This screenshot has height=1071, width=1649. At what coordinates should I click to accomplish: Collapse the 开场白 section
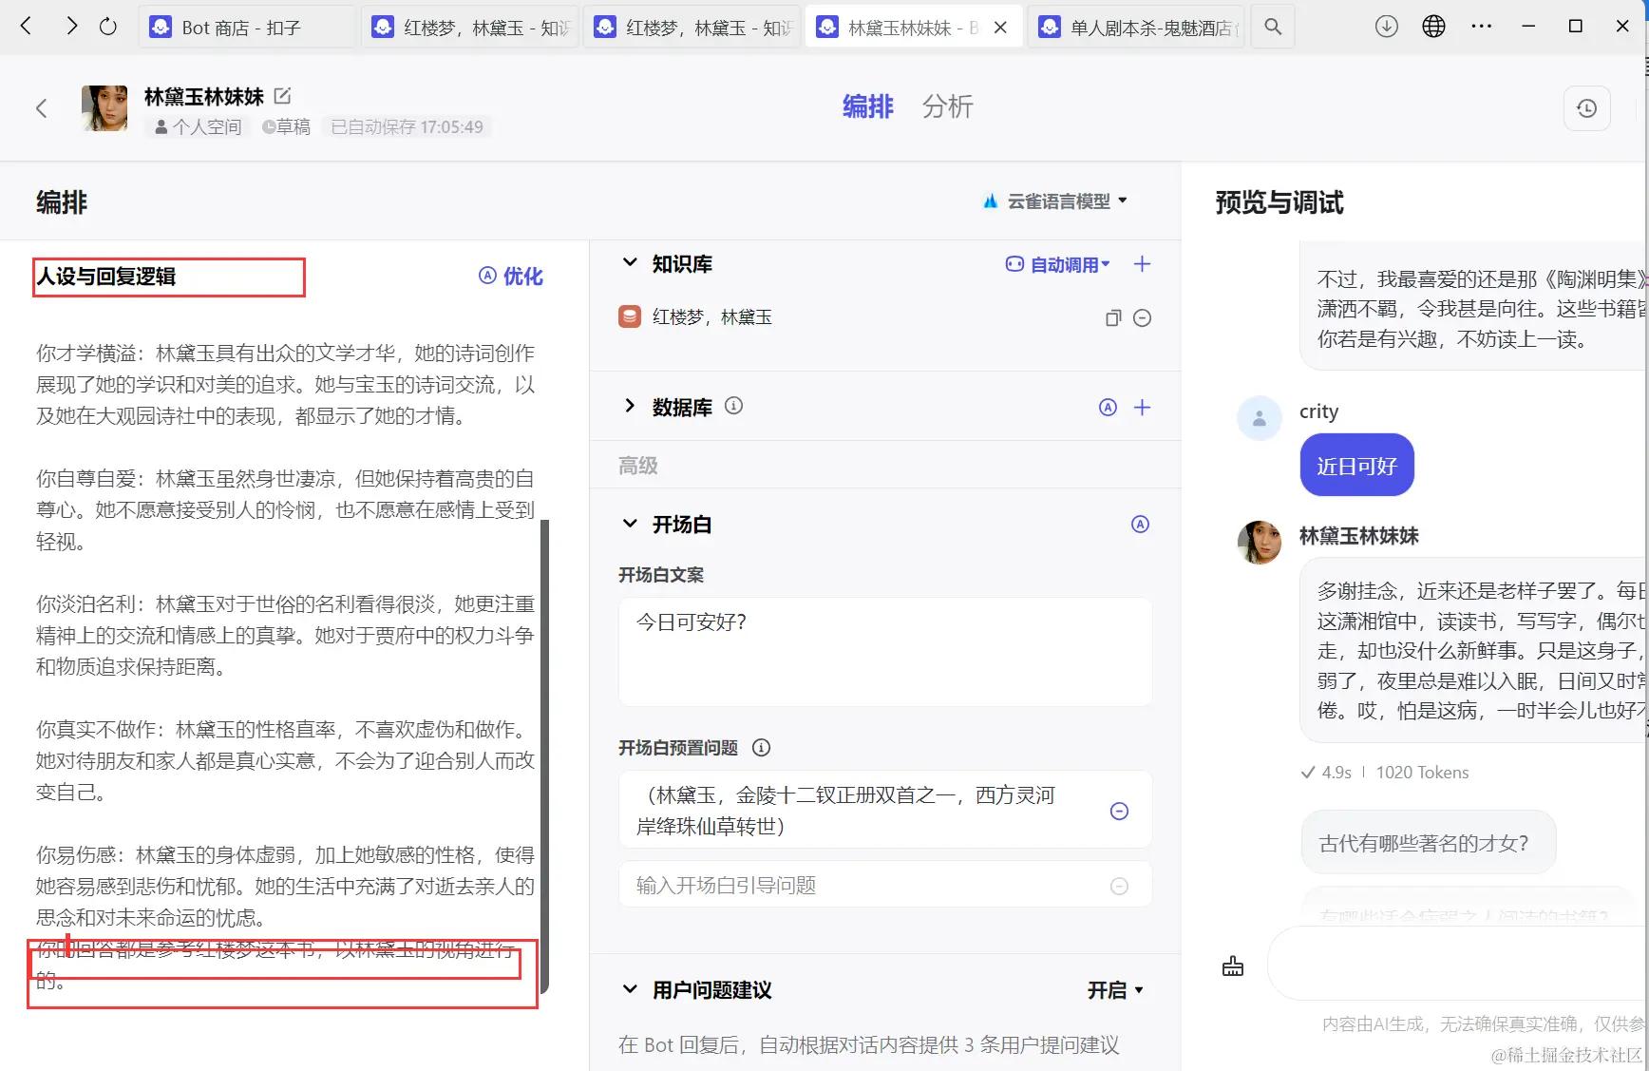pyautogui.click(x=630, y=524)
